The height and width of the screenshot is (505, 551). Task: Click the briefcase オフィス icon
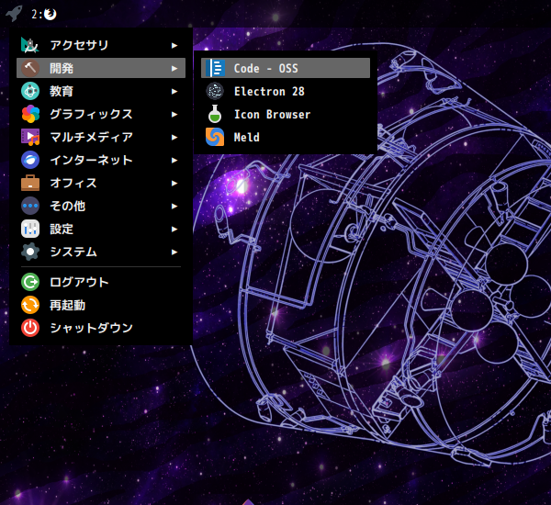coord(30,183)
